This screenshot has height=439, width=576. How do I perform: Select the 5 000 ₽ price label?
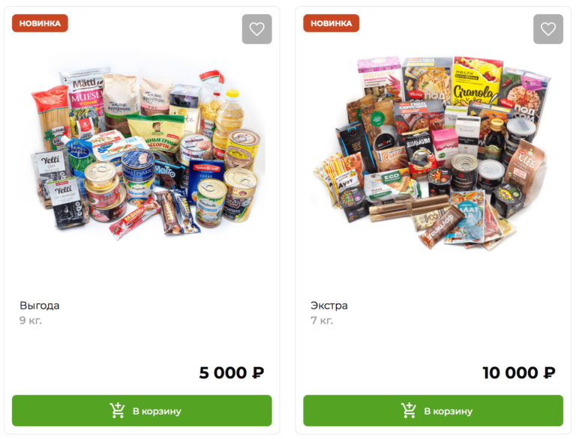[x=232, y=372]
